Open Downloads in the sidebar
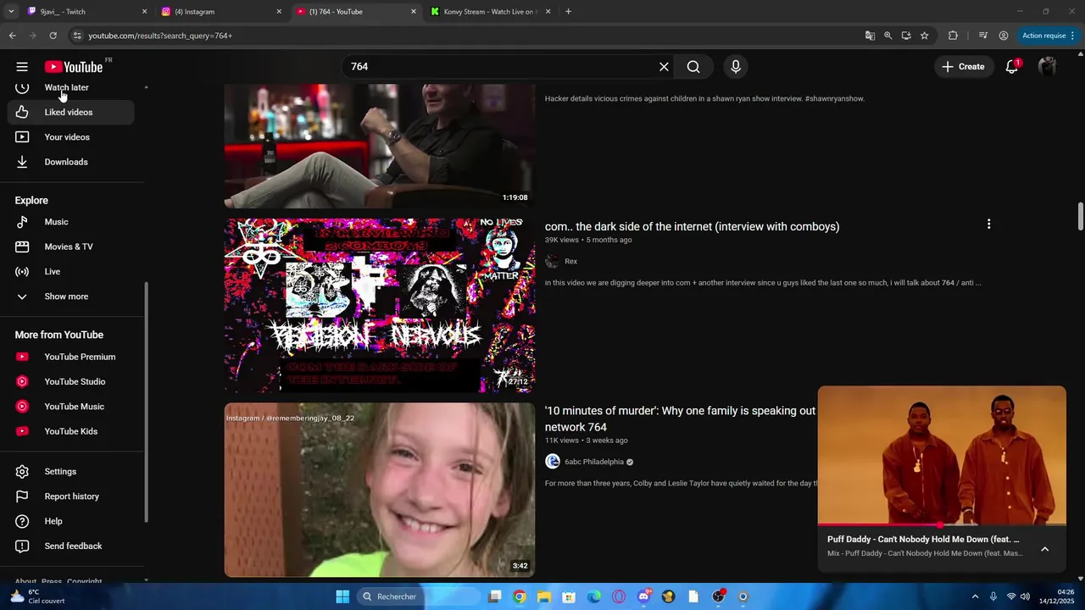Image resolution: width=1085 pixels, height=610 pixels. (x=71, y=162)
